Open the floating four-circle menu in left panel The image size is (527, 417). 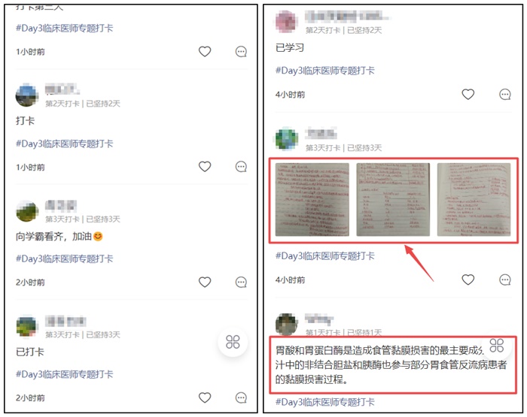233,342
